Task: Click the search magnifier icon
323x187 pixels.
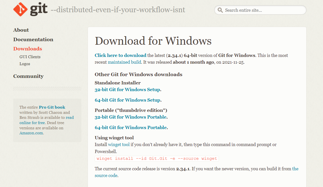Action: click(x=220, y=10)
